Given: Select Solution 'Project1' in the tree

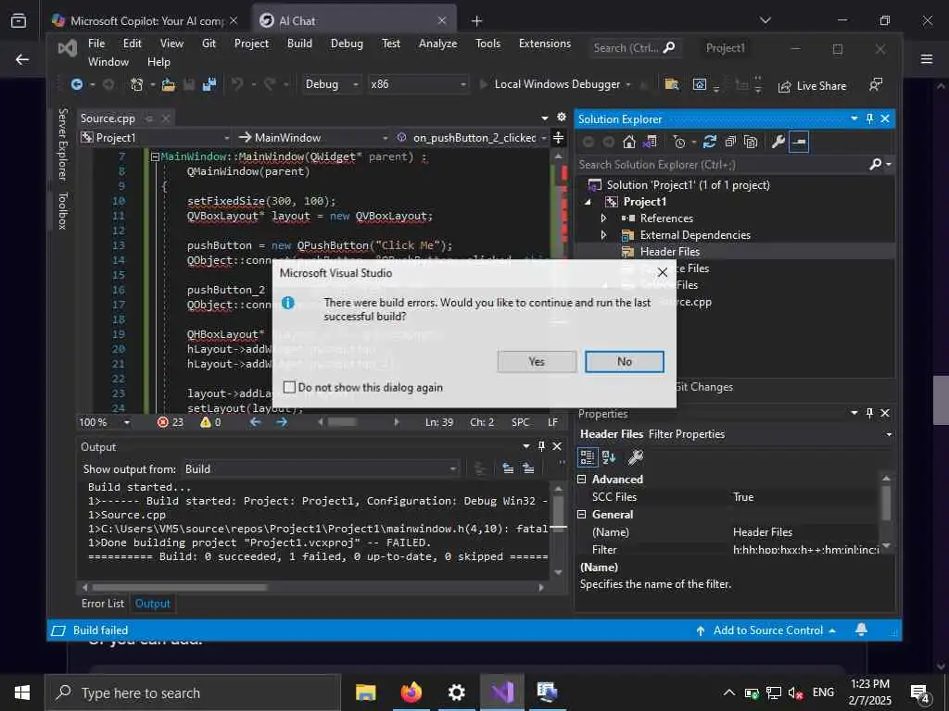Looking at the screenshot, I should [x=689, y=185].
